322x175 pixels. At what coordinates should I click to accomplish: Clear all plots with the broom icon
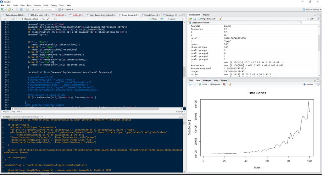pos(230,84)
